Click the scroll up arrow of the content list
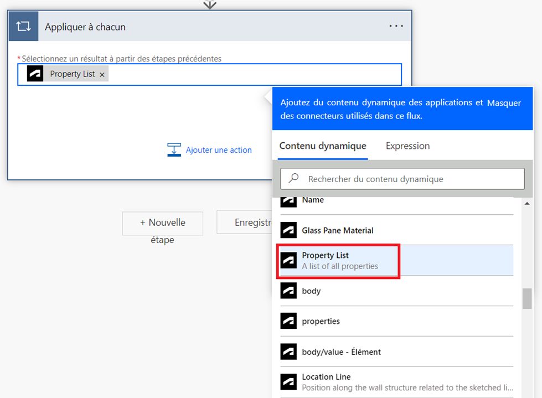 [x=527, y=204]
